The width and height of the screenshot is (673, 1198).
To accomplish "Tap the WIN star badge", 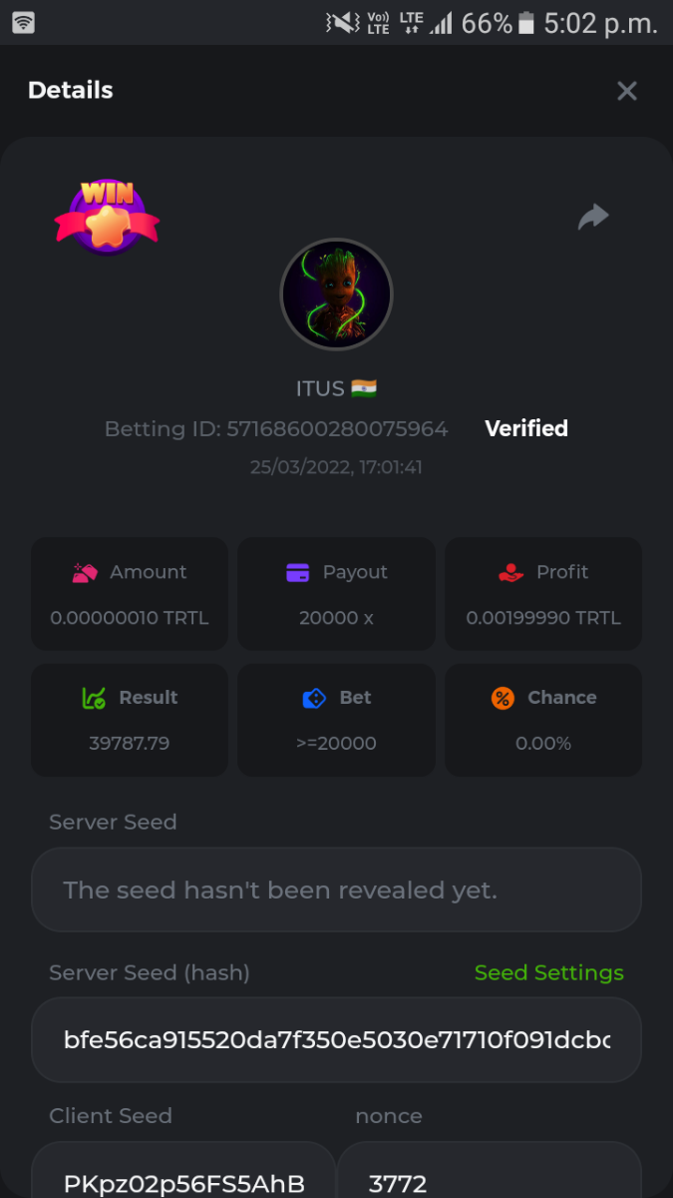I will tap(107, 216).
